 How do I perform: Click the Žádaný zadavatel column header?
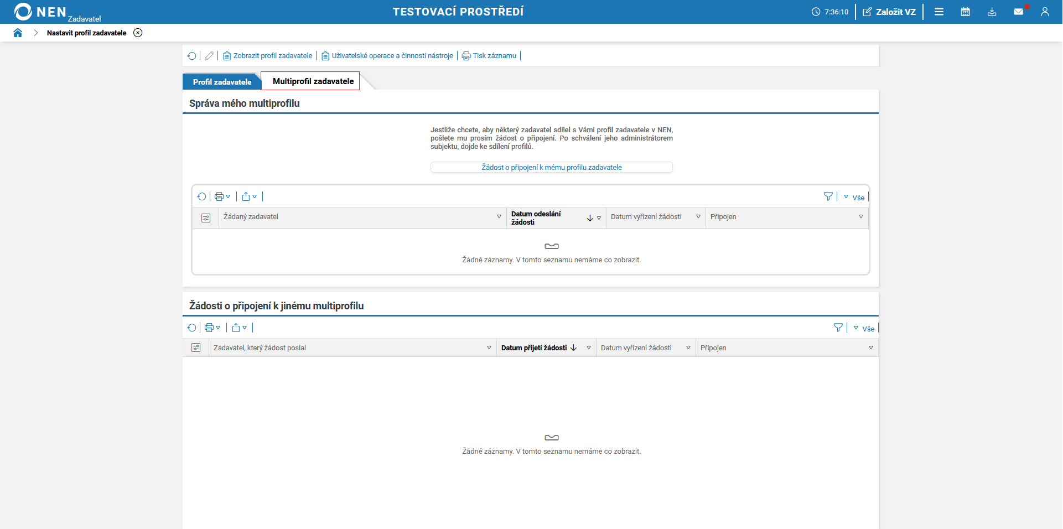(x=362, y=217)
